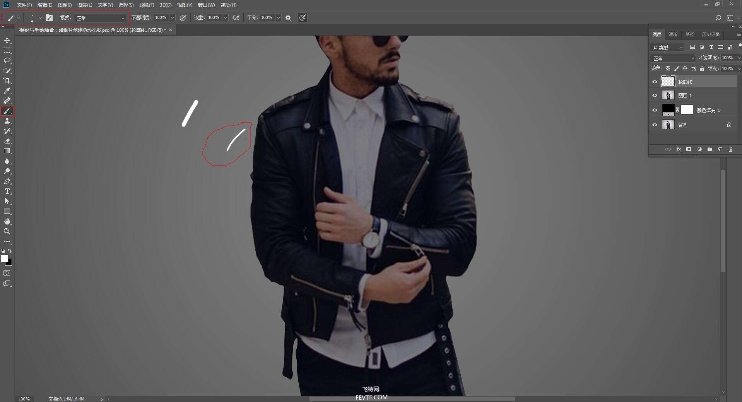Select the Crop tool
The width and height of the screenshot is (742, 402).
click(7, 80)
